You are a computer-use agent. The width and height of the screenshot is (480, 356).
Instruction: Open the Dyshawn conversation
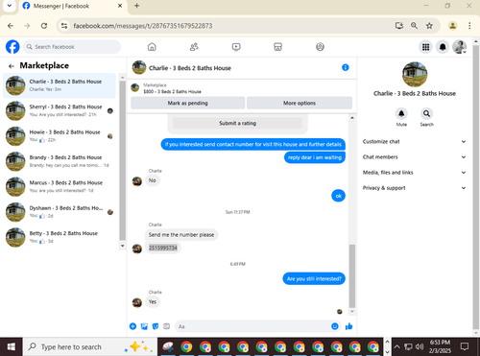pyautogui.click(x=60, y=212)
